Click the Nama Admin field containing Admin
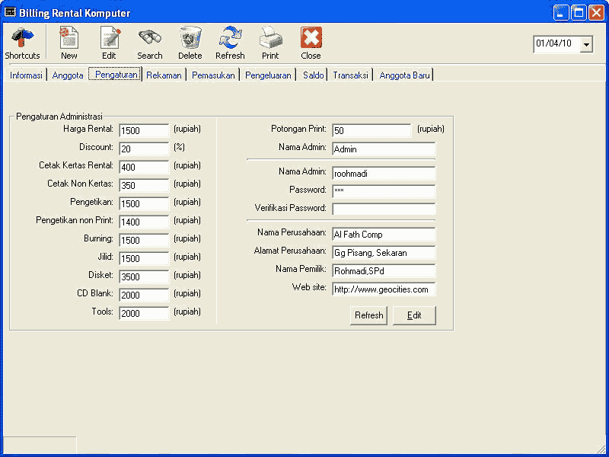Image resolution: width=609 pixels, height=457 pixels. pyautogui.click(x=384, y=149)
